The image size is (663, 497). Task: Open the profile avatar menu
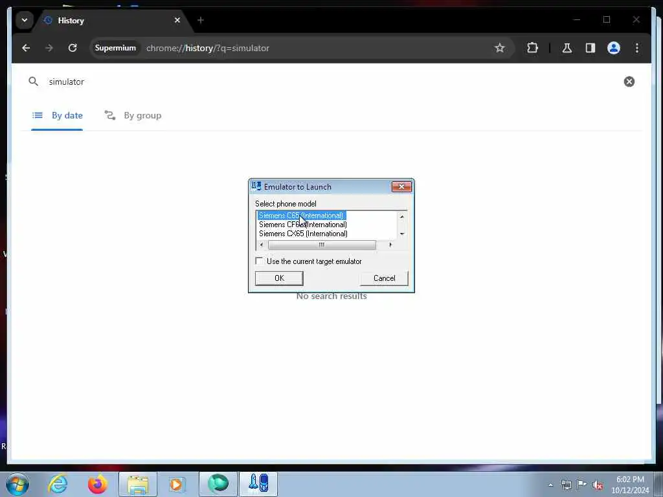pos(614,48)
